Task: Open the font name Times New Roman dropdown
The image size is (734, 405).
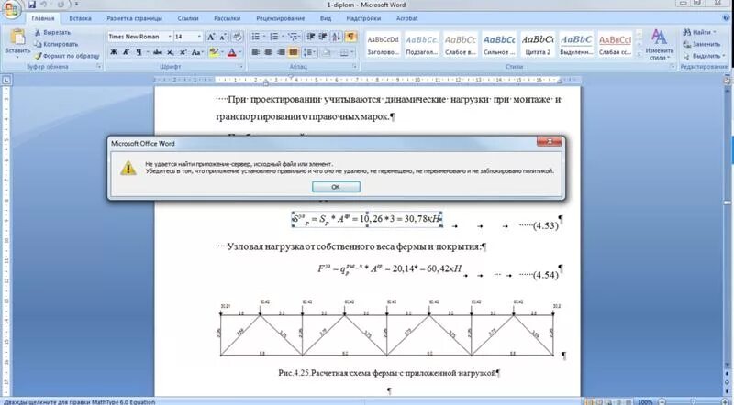Action: click(170, 37)
